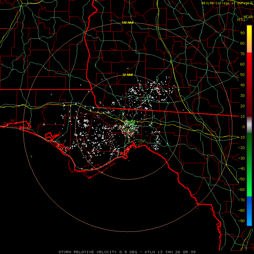Pick the -90 label on the color scale
Viewport: 254px width, 254px height.
pyautogui.click(x=241, y=221)
